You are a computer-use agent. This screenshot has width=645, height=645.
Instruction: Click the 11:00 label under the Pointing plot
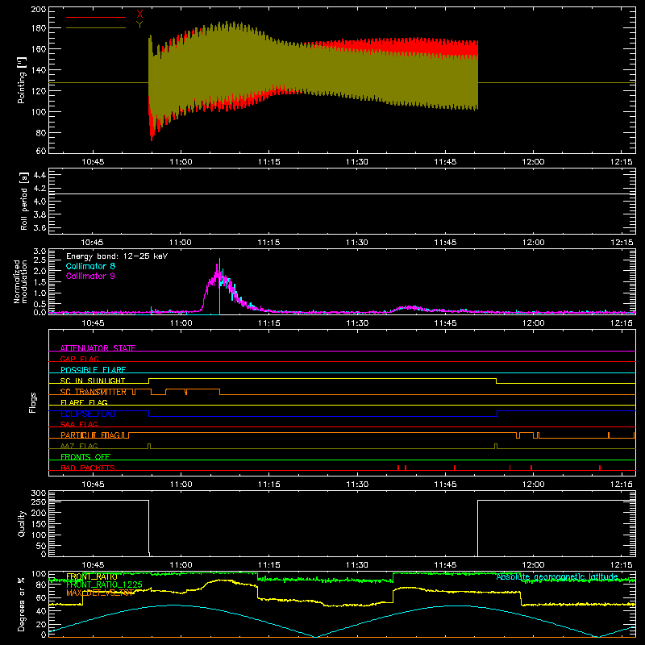[x=181, y=162]
